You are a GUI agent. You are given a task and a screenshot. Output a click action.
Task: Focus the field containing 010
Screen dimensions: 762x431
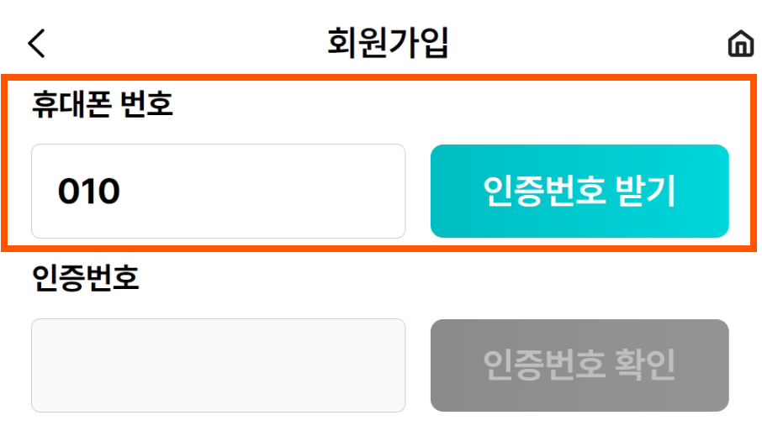coord(218,192)
